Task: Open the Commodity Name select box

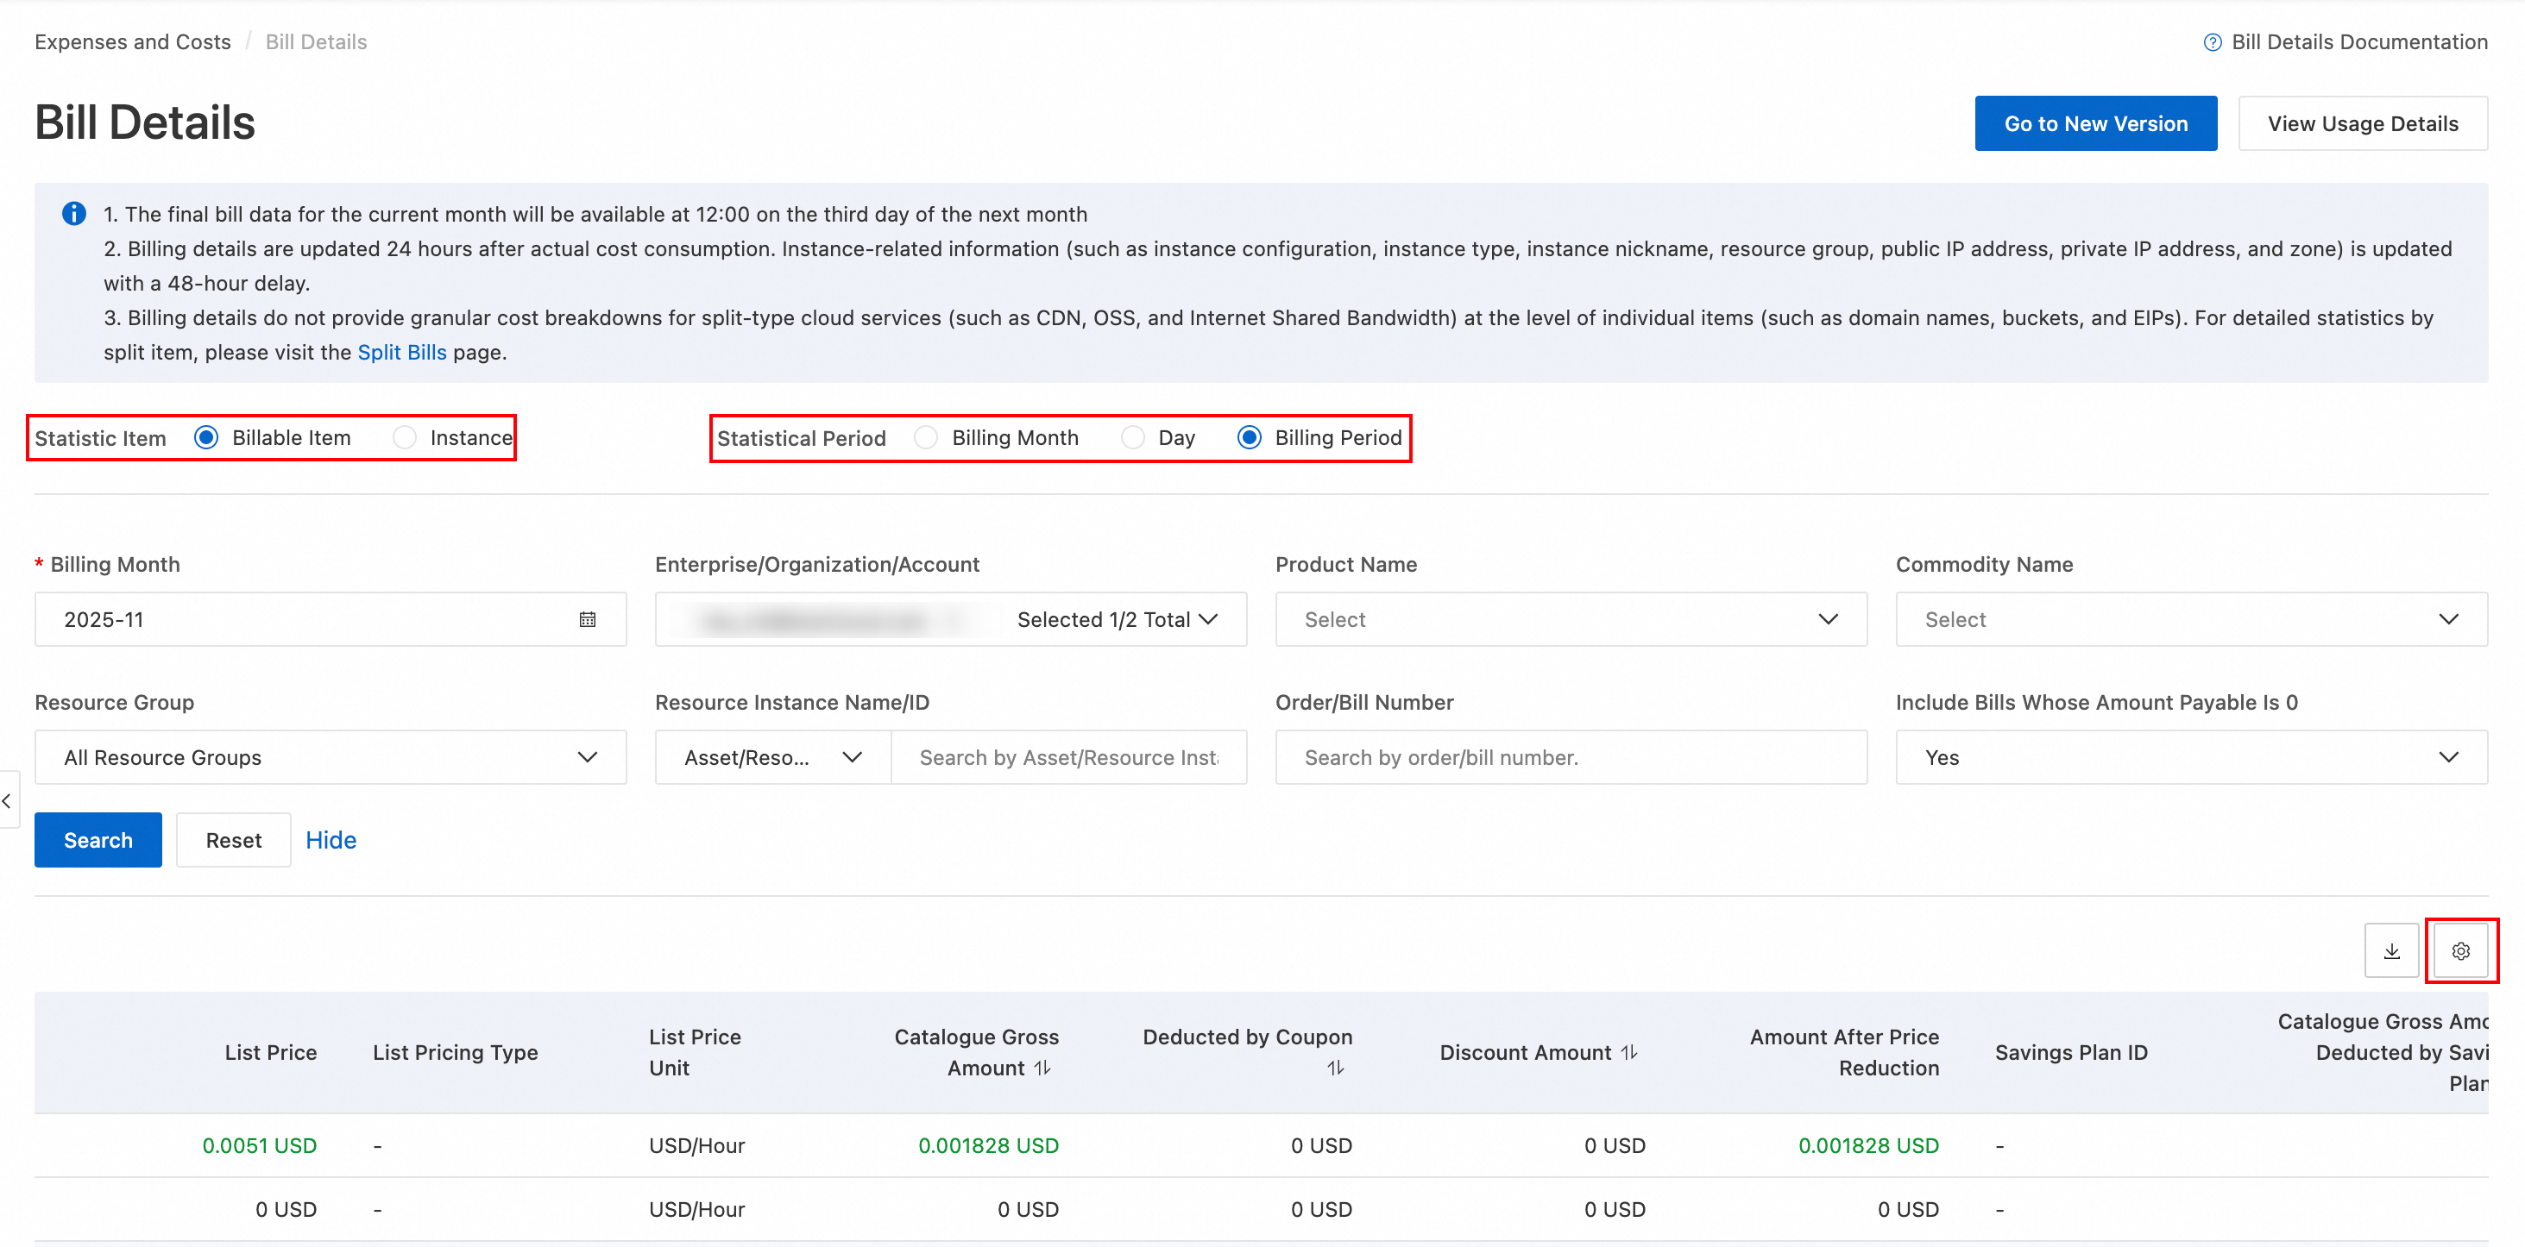Action: pyautogui.click(x=2190, y=619)
